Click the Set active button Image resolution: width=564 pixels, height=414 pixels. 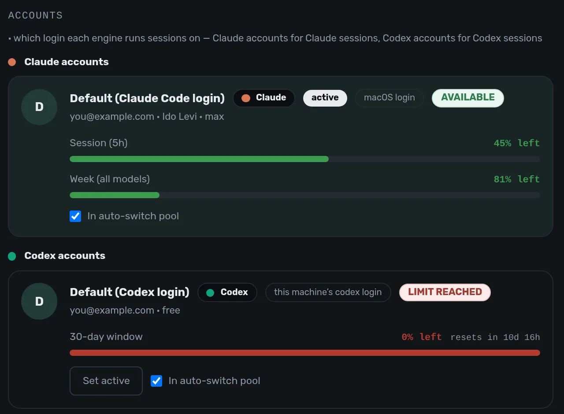106,381
